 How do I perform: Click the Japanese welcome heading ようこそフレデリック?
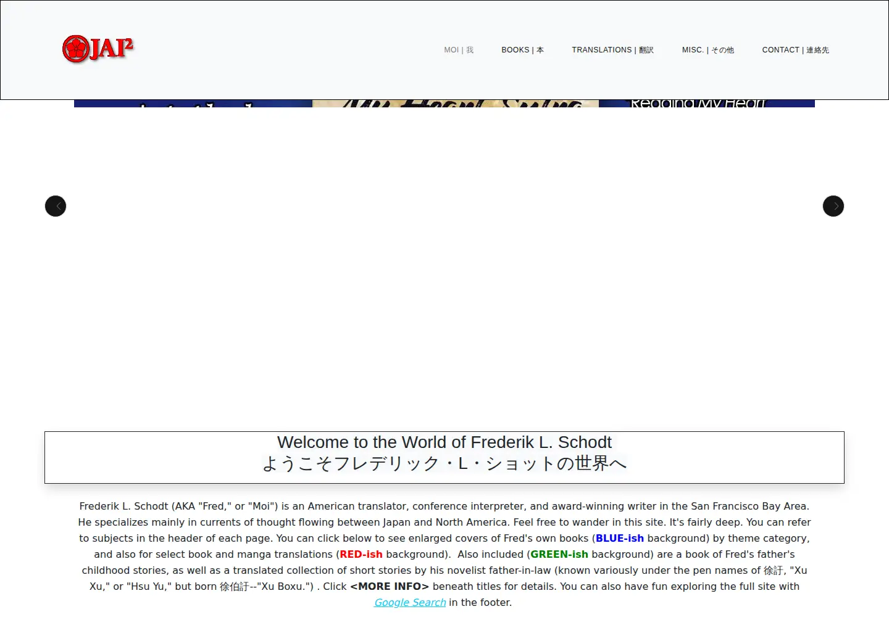(x=444, y=463)
